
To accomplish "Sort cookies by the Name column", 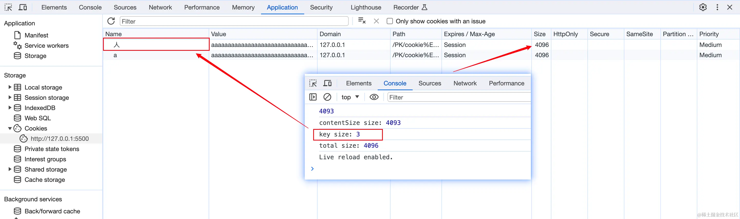I will 156,34.
